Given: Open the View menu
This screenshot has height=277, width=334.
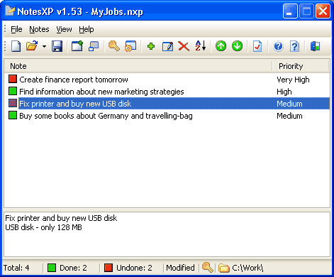Looking at the screenshot, I should tap(64, 29).
